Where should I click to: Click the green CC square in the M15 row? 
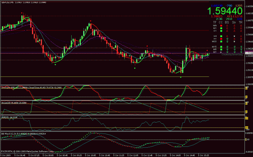221,47
